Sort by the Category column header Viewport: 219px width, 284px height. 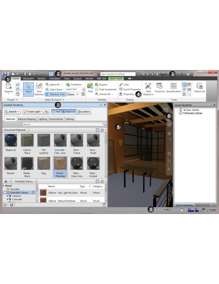coord(97,186)
